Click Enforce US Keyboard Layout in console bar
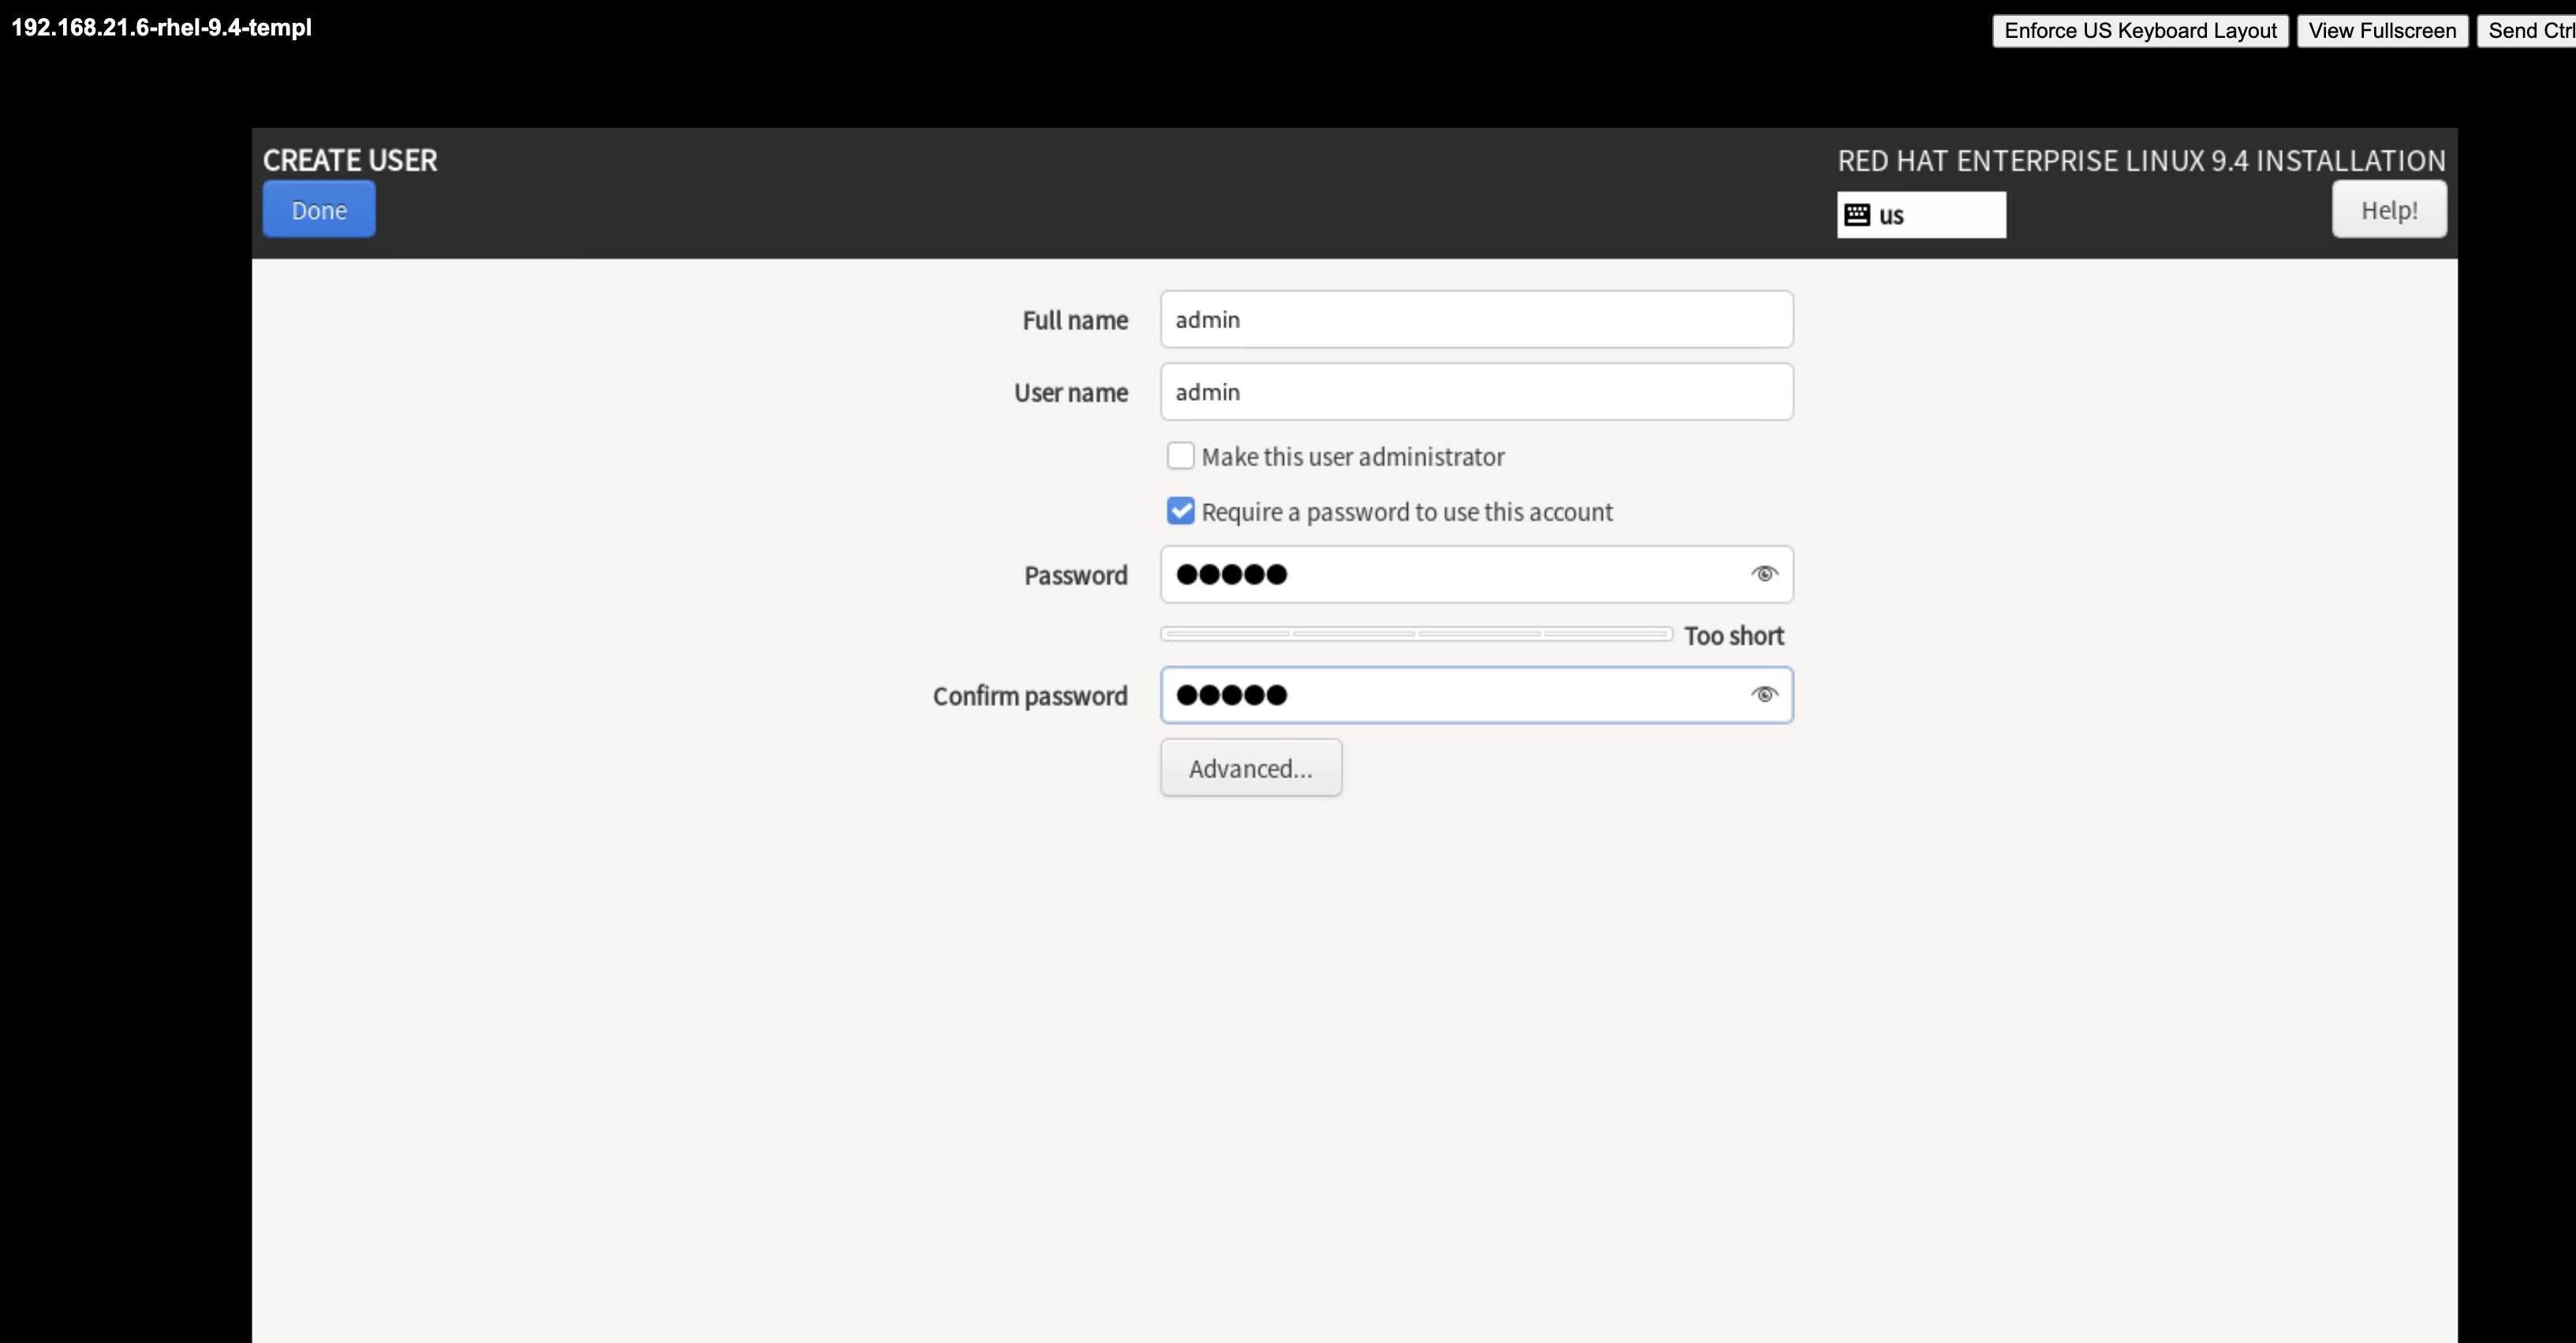The image size is (2576, 1343). click(x=2139, y=30)
